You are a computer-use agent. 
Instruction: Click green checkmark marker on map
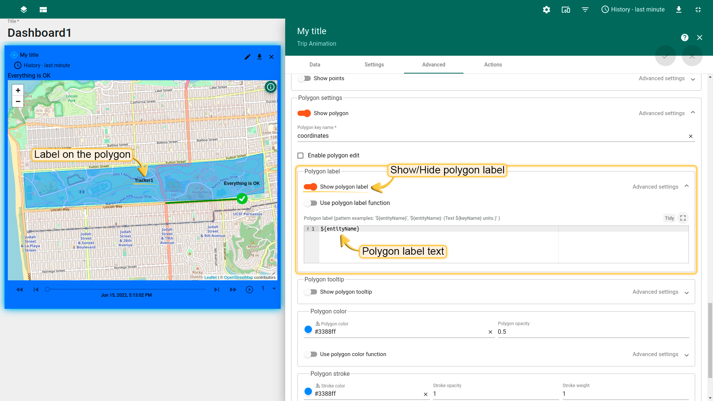pos(242,199)
